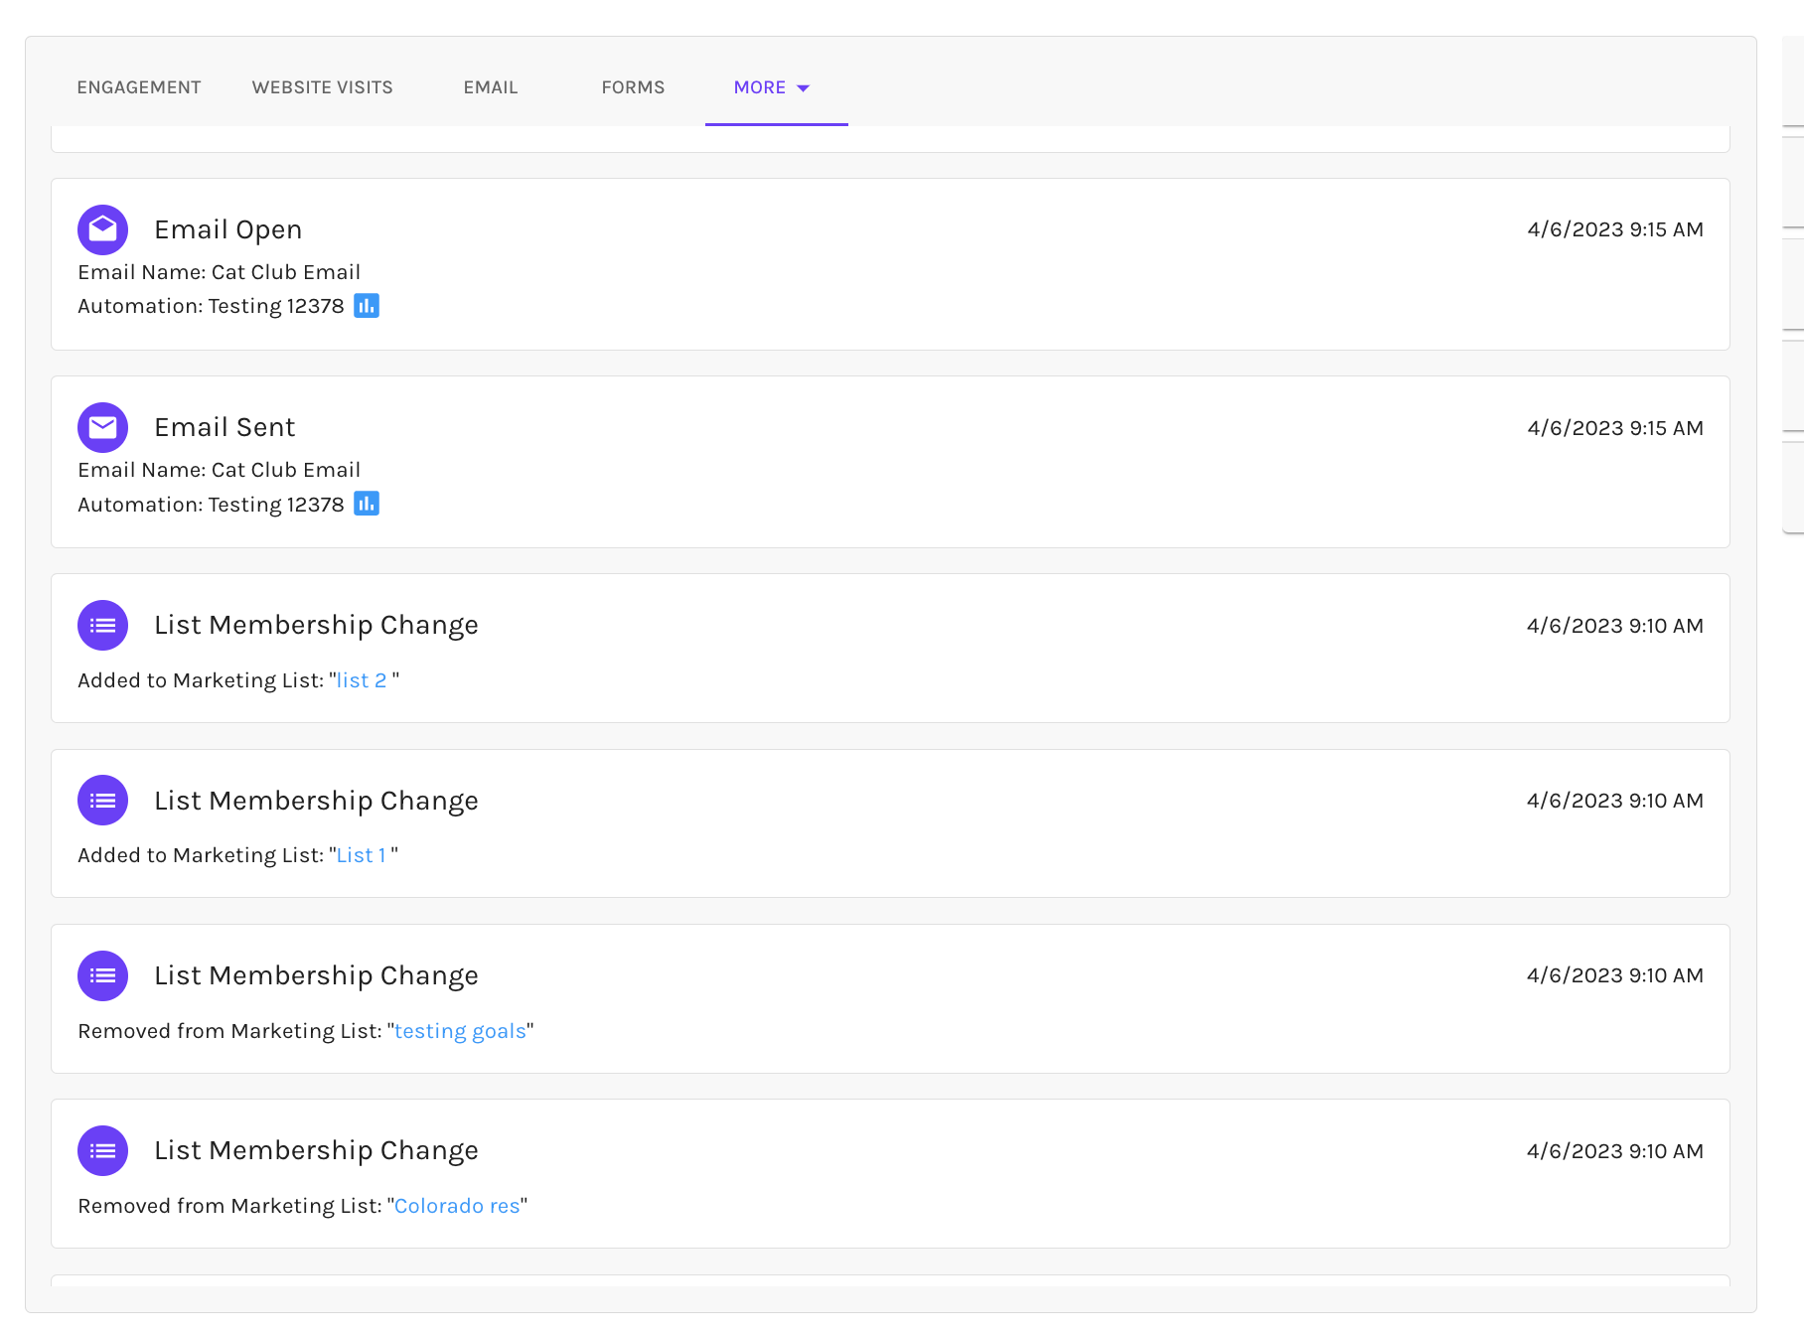Image resolution: width=1804 pixels, height=1335 pixels.
Task: Click the 'Email Sent' event title
Action: 225,427
